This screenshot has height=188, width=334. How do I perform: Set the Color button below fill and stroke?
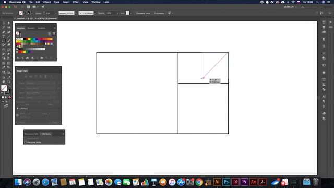pos(3,97)
